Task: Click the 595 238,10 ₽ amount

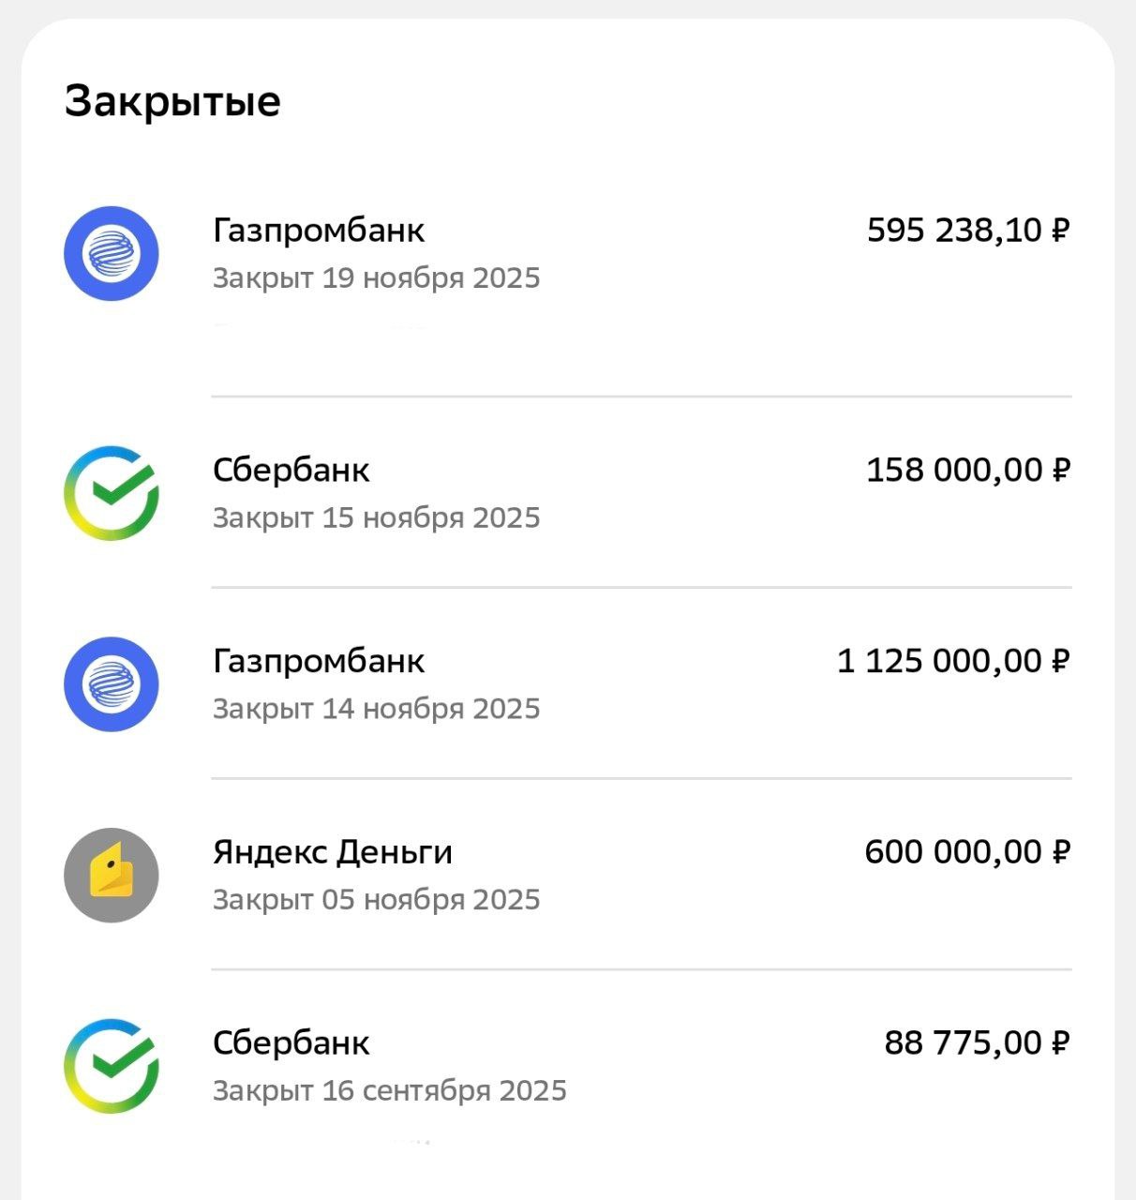Action: click(x=967, y=230)
